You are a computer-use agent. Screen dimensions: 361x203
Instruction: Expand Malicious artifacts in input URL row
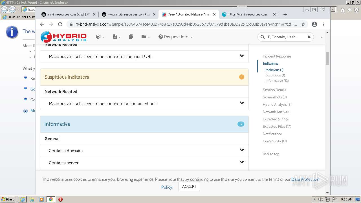(x=144, y=57)
